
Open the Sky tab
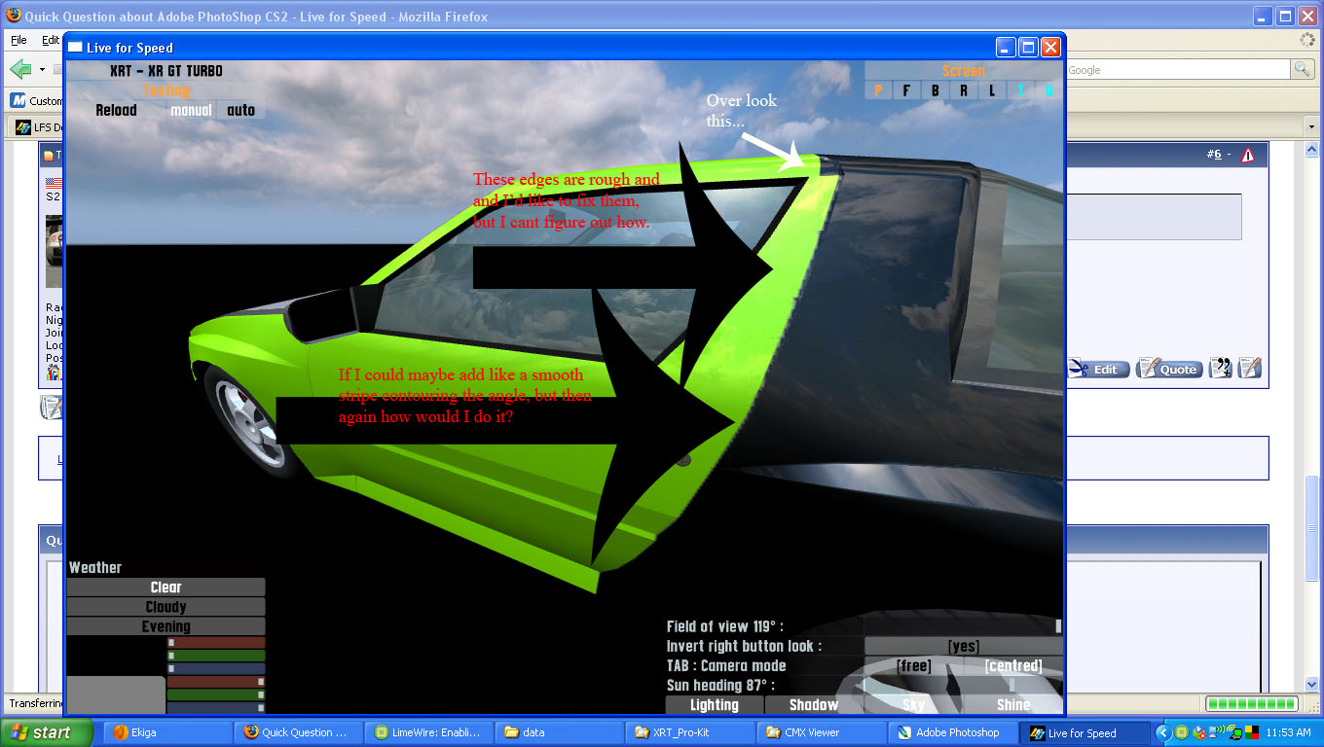(x=913, y=705)
